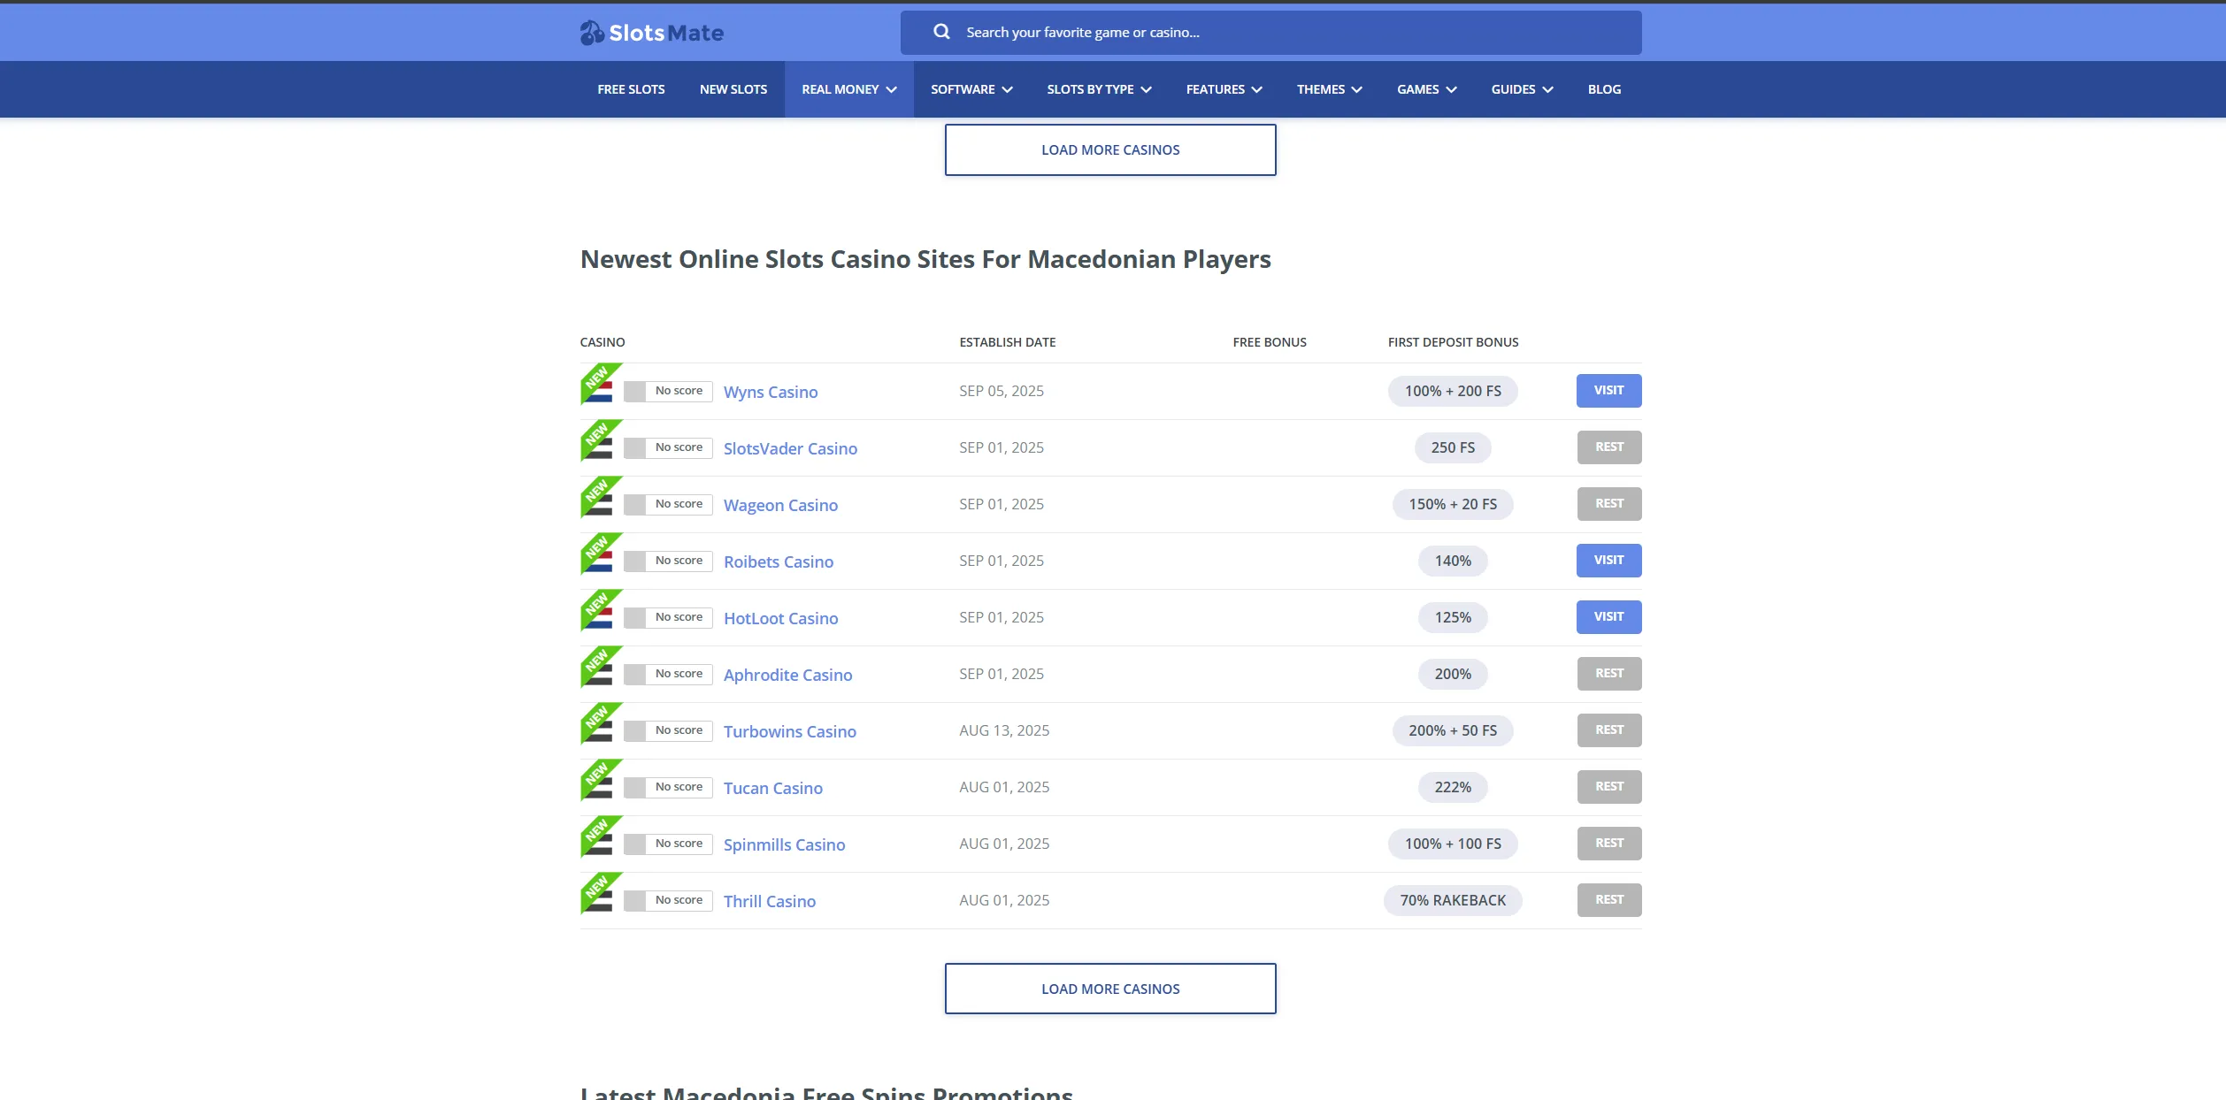
Task: Click the First Deposit Bonus column header
Action: coord(1453,342)
